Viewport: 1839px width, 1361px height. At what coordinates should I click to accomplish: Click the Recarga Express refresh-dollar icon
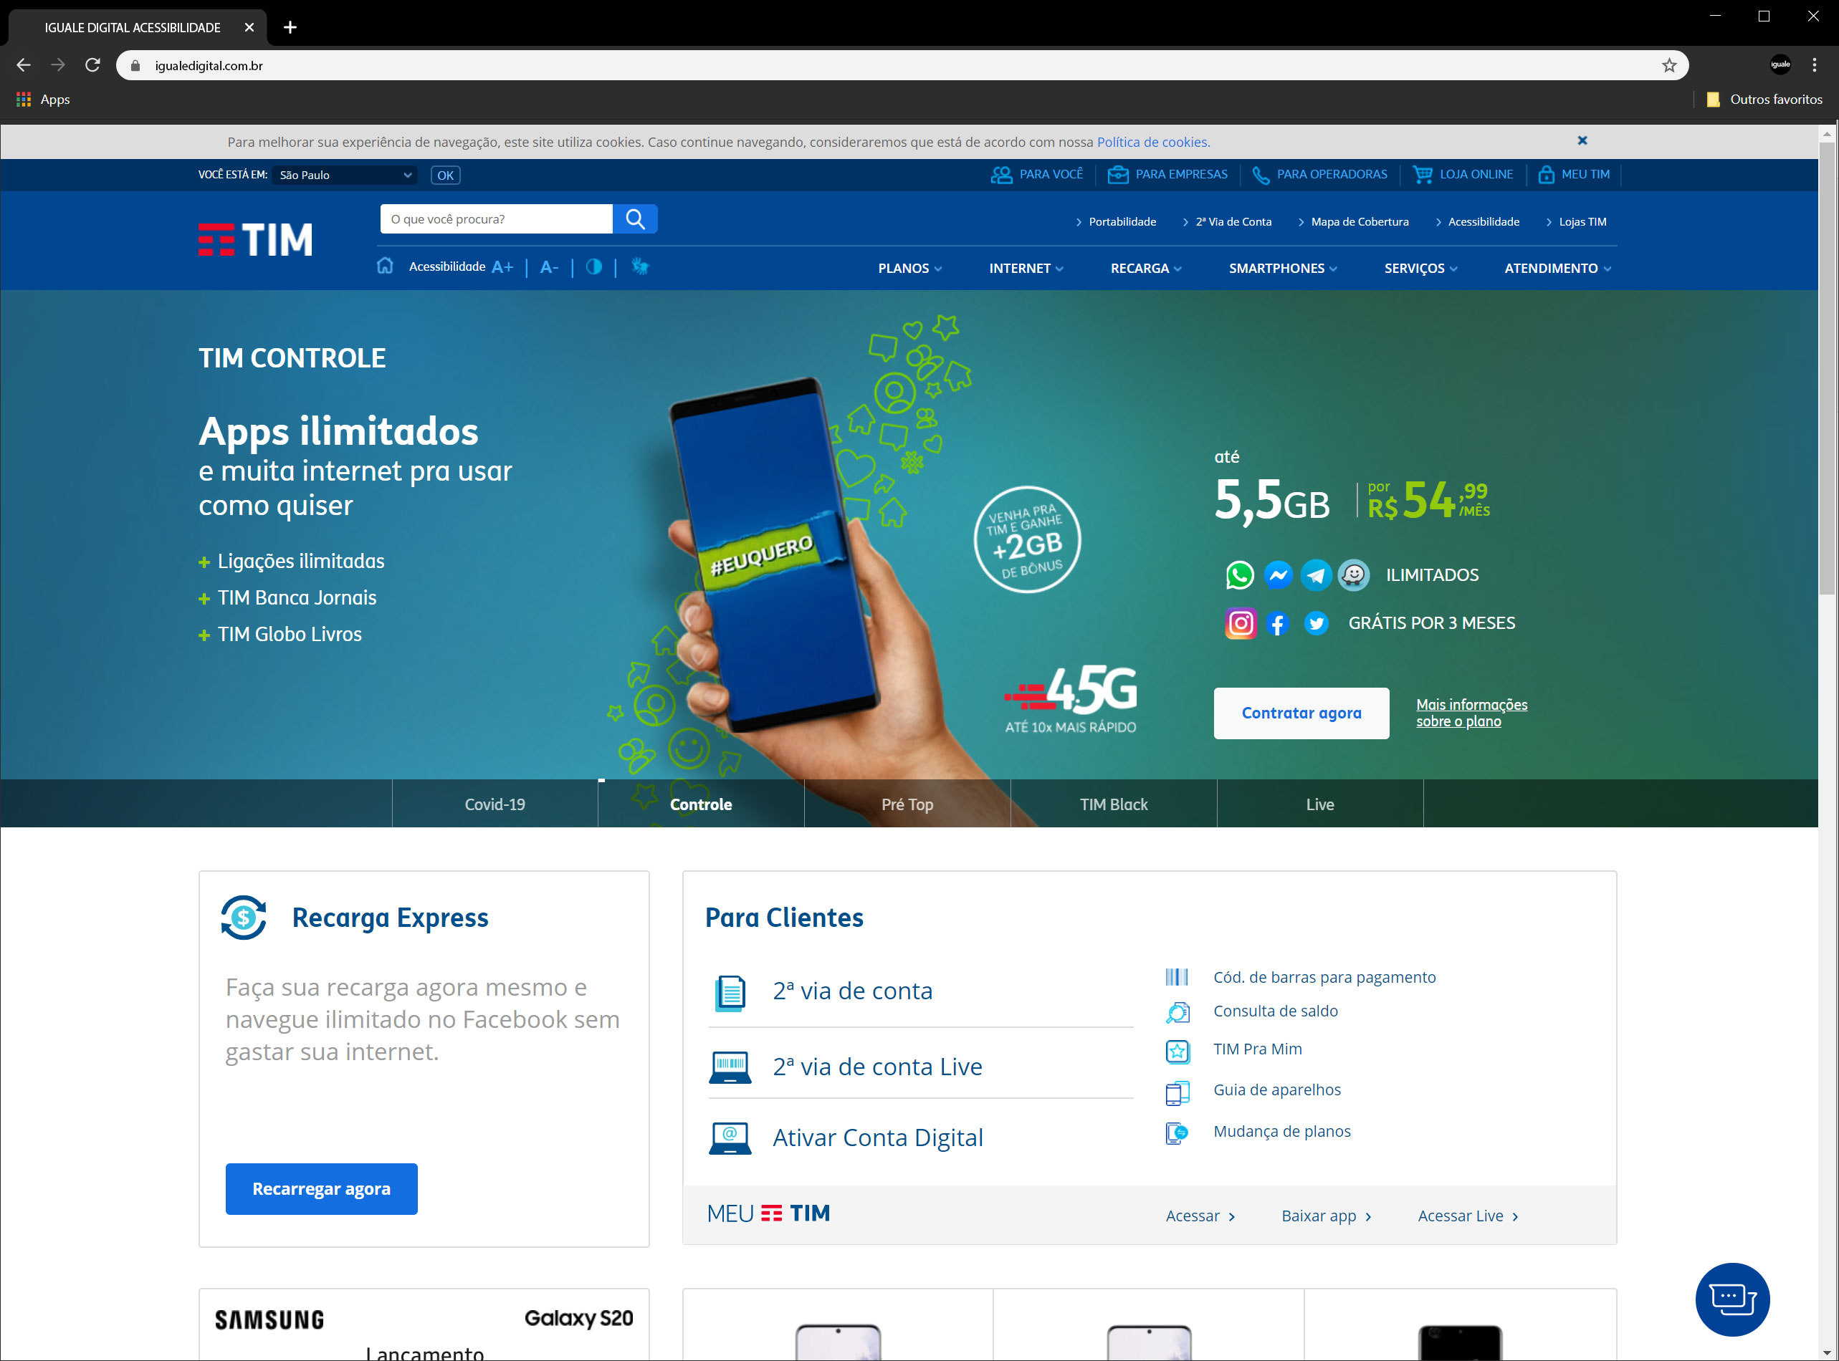tap(244, 918)
